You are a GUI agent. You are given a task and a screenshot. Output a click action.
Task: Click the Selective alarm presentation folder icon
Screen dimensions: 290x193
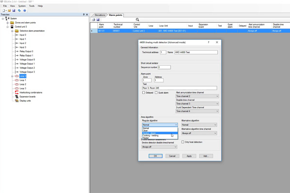point(17,31)
